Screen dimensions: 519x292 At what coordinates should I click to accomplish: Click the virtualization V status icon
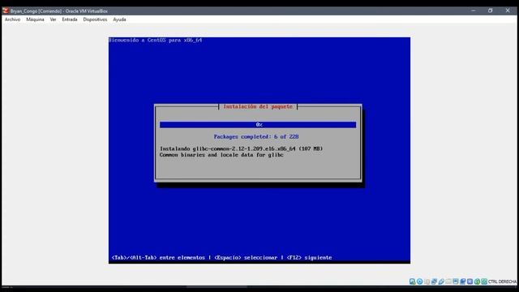pos(470,281)
